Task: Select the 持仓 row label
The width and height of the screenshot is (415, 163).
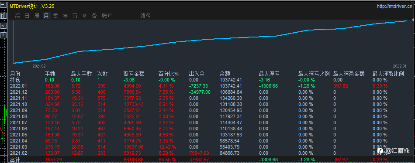Action: click(x=15, y=80)
